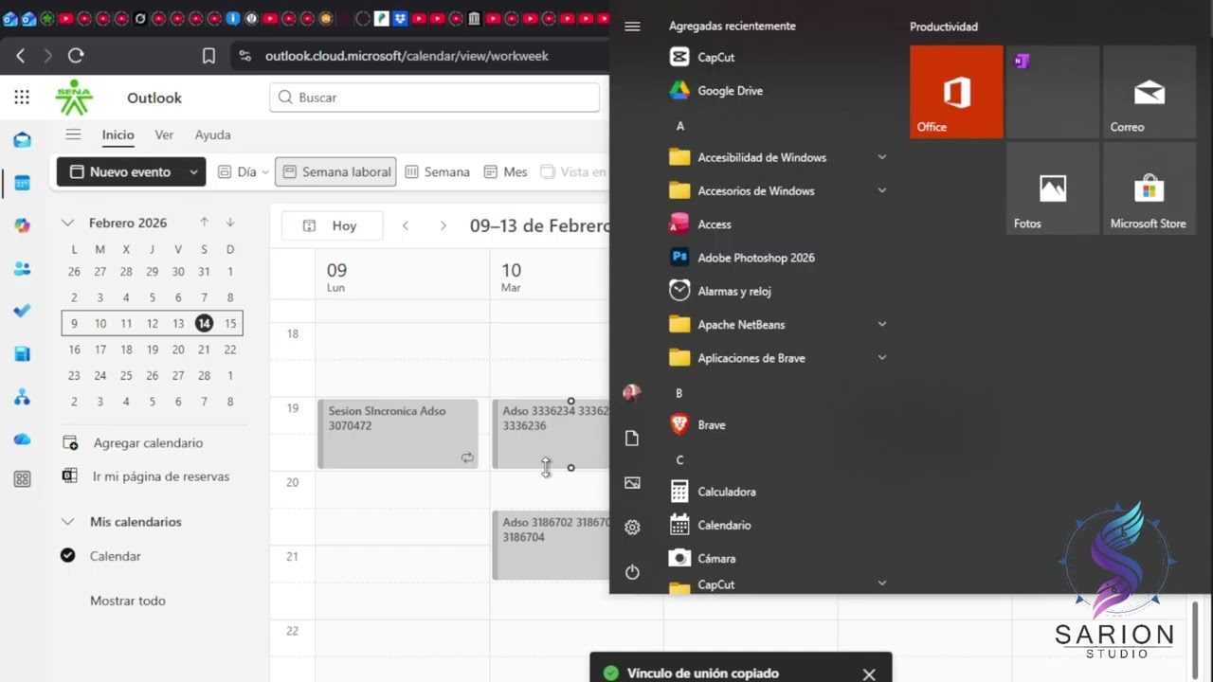Select Semana view
1213x682 pixels.
pos(437,171)
